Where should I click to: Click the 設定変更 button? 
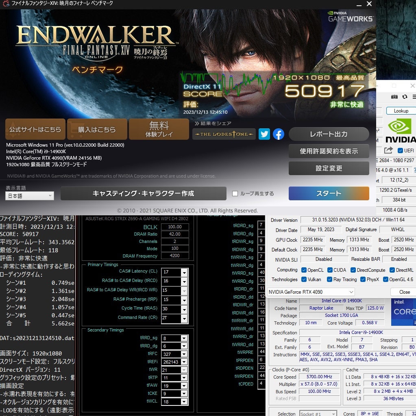(329, 168)
